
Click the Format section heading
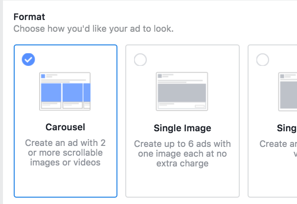(29, 17)
